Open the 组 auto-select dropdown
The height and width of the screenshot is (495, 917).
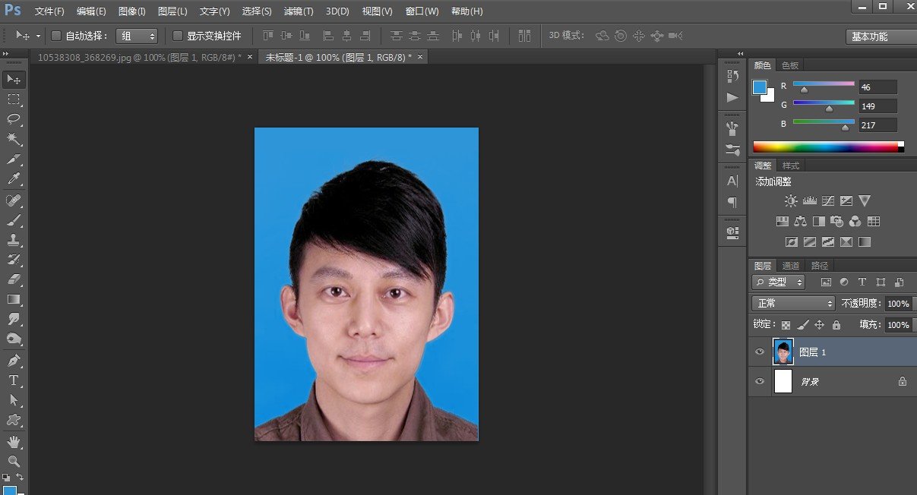tap(137, 36)
